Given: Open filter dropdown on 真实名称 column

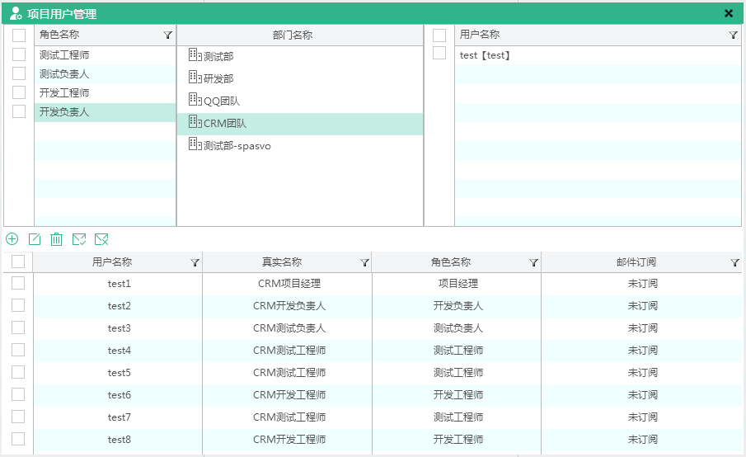Looking at the screenshot, I should [364, 263].
